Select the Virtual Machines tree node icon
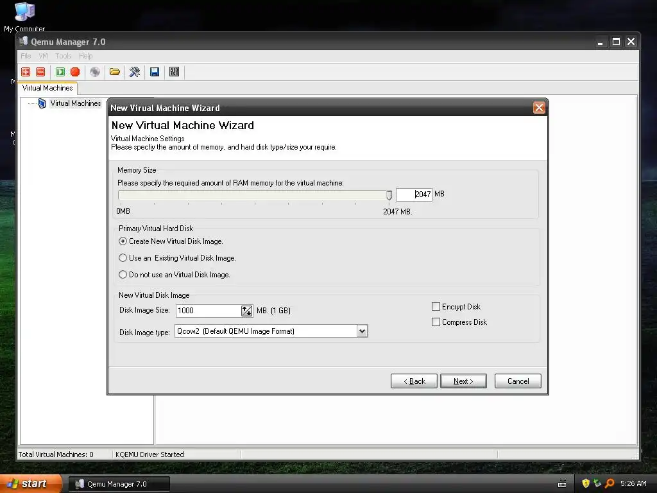This screenshot has width=657, height=493. (x=42, y=103)
